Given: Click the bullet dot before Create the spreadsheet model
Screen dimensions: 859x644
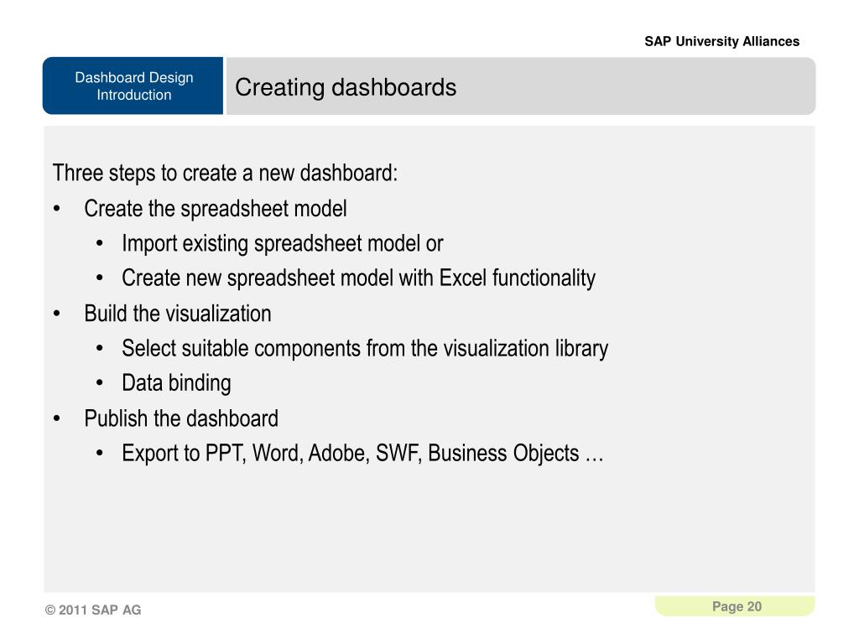Looking at the screenshot, I should (x=57, y=209).
